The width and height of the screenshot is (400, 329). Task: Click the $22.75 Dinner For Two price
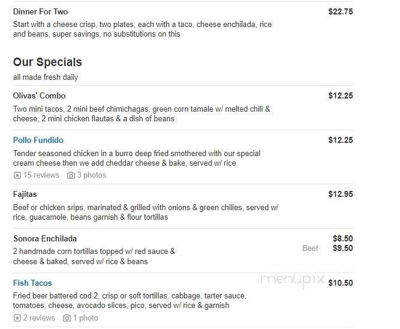point(340,11)
